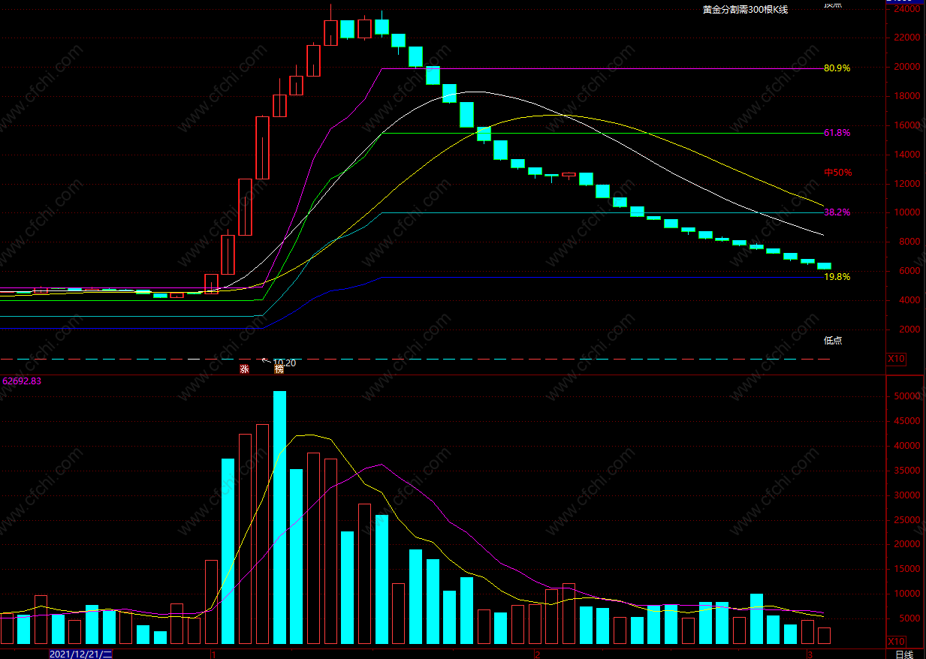Click the 38.2% Fibonacci level label
Screen dimensions: 926x659
(837, 212)
